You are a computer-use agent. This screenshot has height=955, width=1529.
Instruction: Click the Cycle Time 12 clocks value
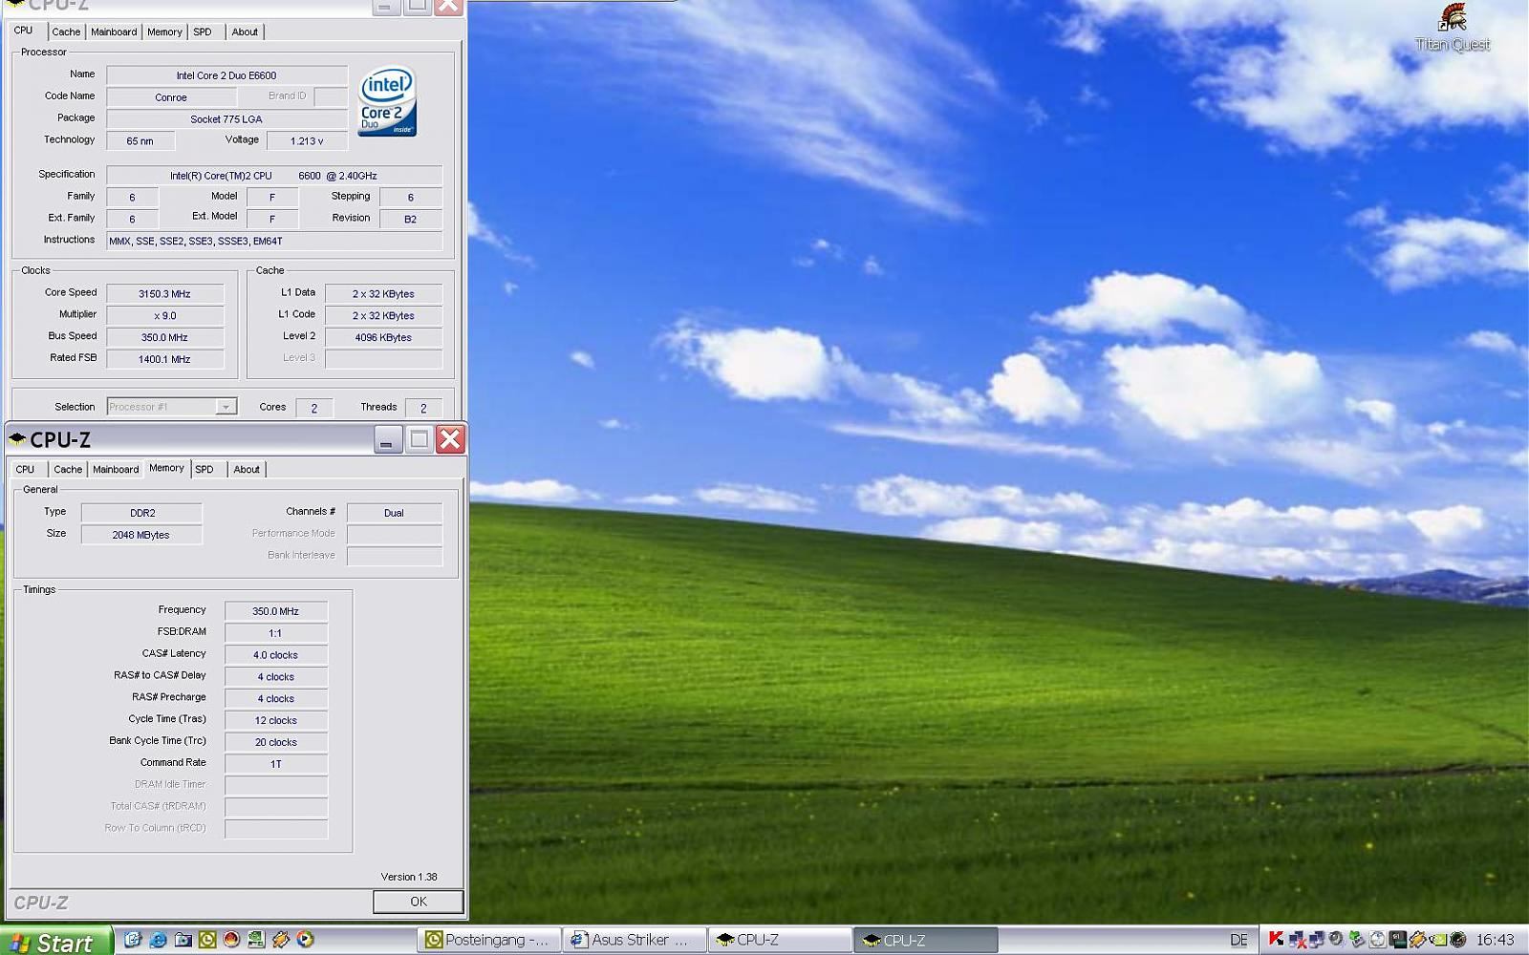275,720
